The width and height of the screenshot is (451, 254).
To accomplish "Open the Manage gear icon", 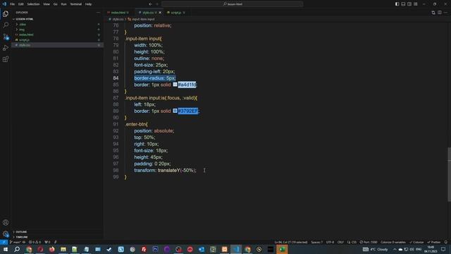I will point(6,234).
